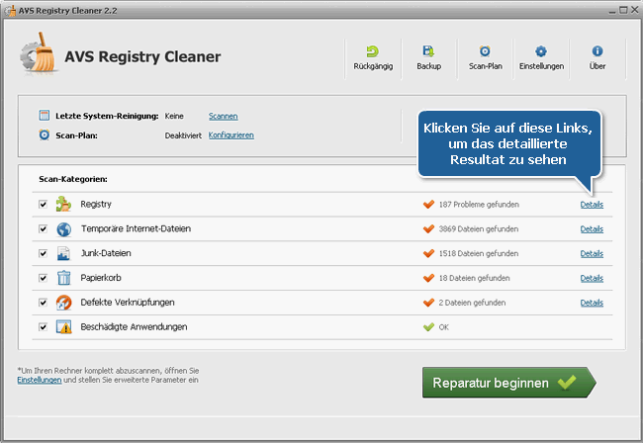This screenshot has height=443, width=643.
Task: Show Details for Papierkorb files
Action: [x=592, y=278]
